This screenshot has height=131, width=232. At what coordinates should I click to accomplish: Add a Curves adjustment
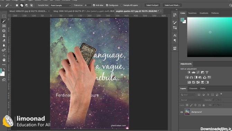(198, 72)
